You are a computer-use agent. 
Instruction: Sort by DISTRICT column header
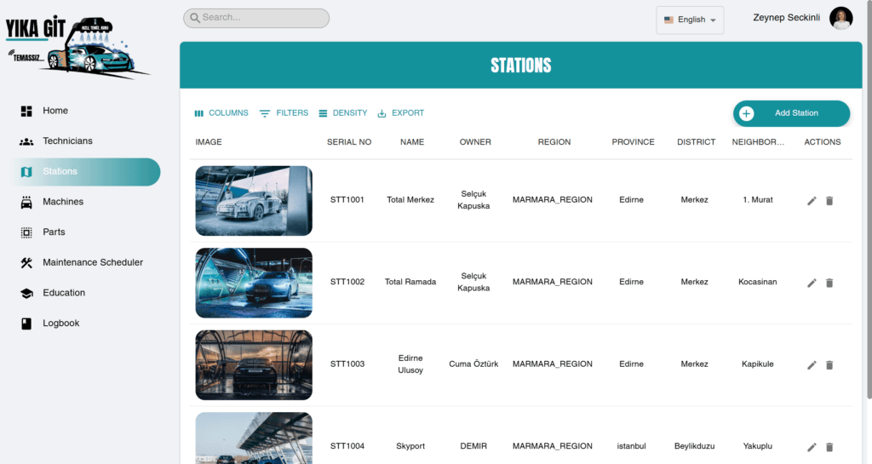pos(696,142)
